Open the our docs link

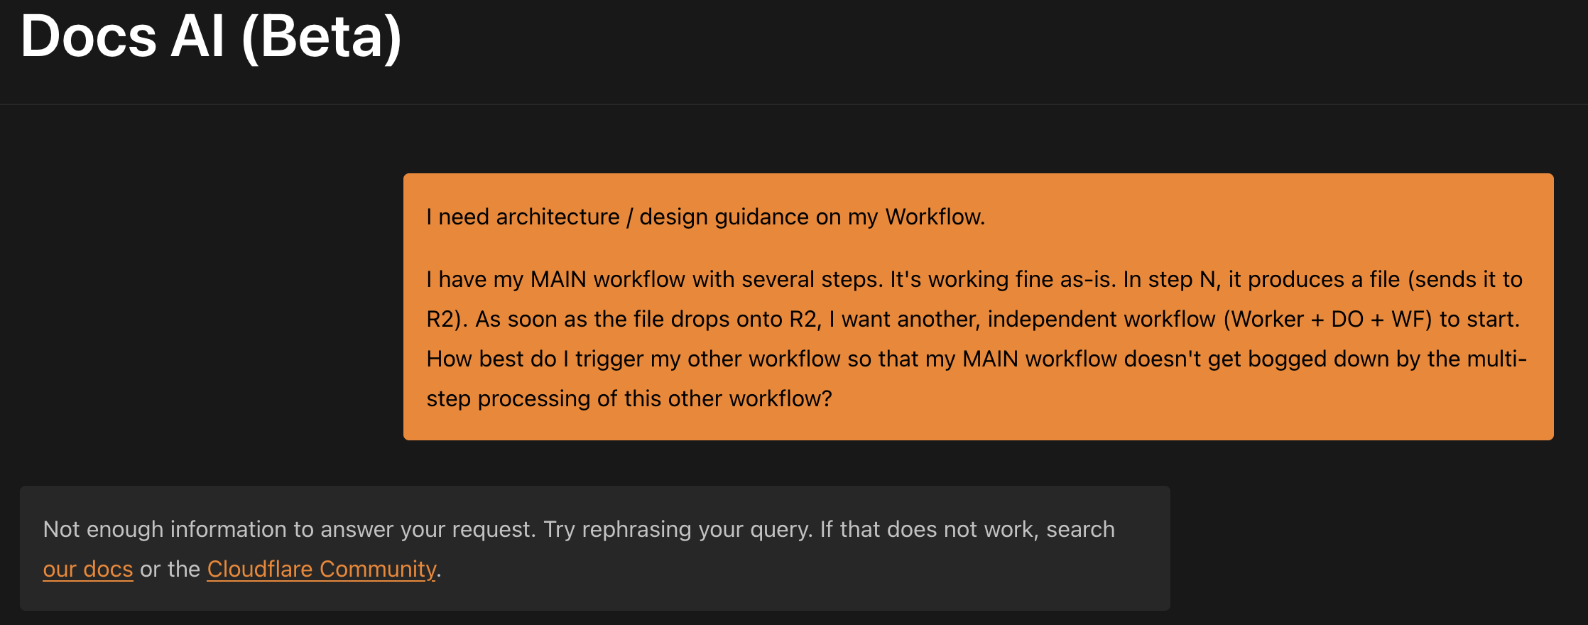87,567
